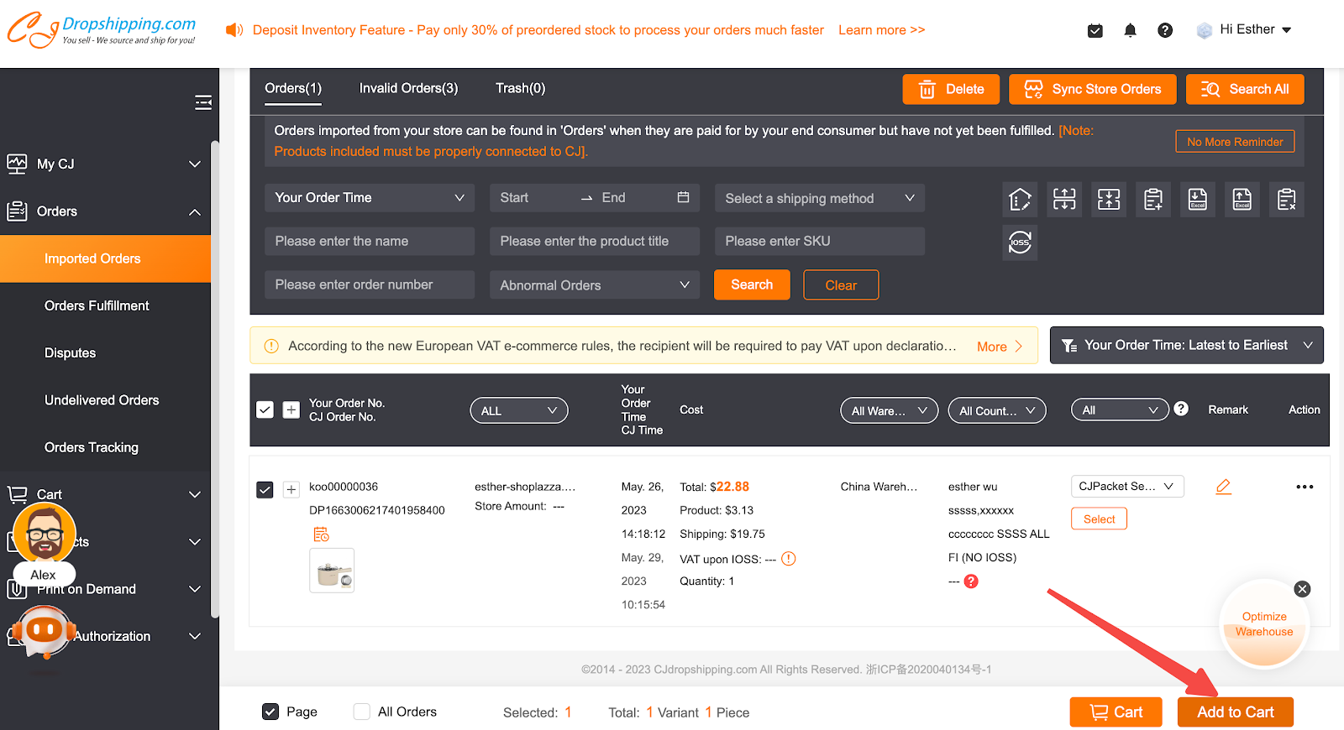Viewport: 1344px width, 730px height.
Task: Click the Dropshipping.com CJ logo
Action: tap(102, 30)
